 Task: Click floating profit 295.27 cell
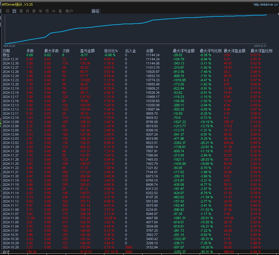[x=229, y=122]
